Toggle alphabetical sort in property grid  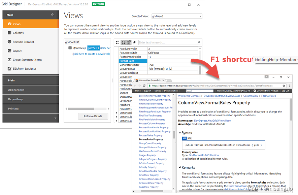pyautogui.click(x=123, y=42)
